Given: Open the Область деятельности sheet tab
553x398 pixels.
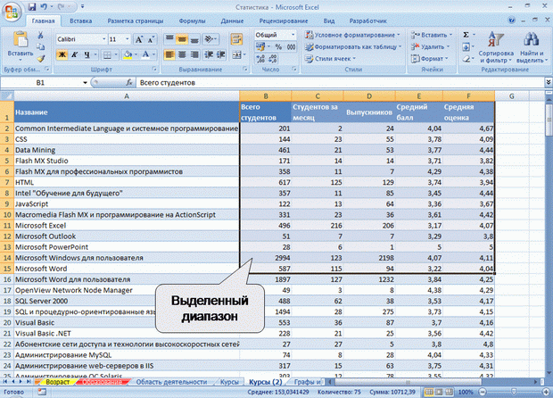Looking at the screenshot, I should (x=171, y=382).
